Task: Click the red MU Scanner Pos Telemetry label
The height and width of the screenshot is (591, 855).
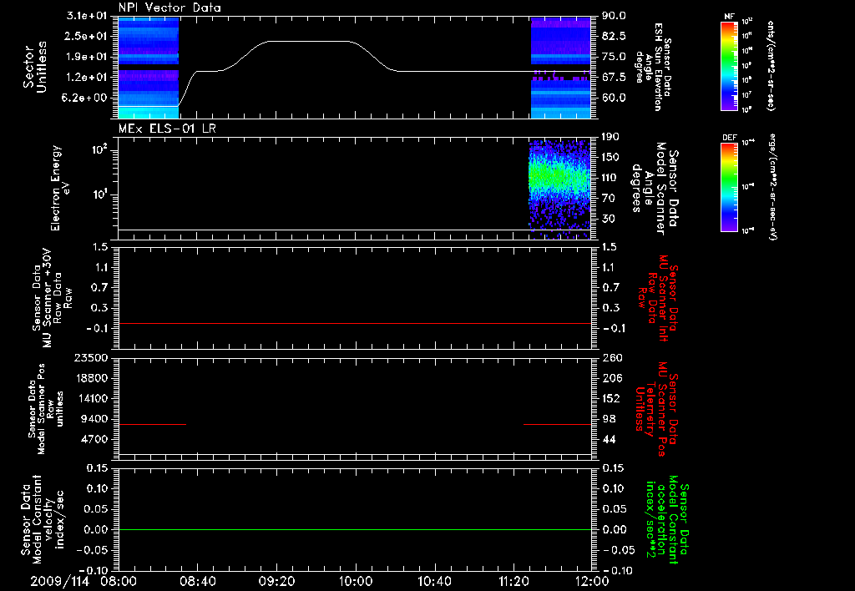Action: (656, 410)
